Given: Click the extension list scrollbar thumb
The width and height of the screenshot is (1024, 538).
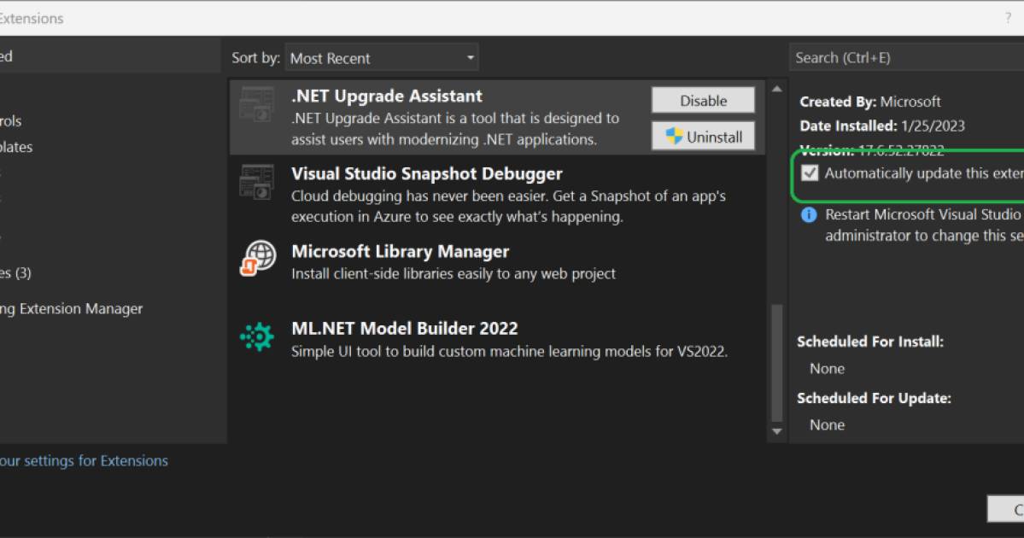Looking at the screenshot, I should [776, 363].
